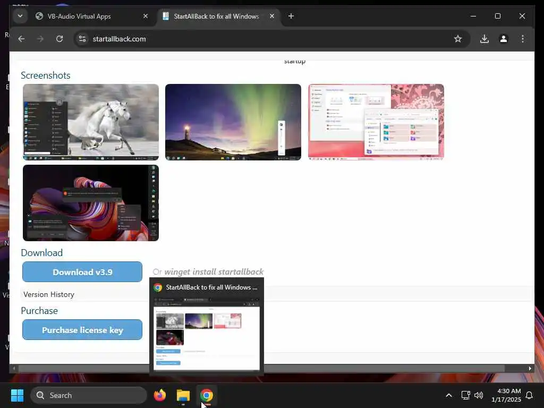
Task: Open the notification bell icon
Action: pos(530,395)
